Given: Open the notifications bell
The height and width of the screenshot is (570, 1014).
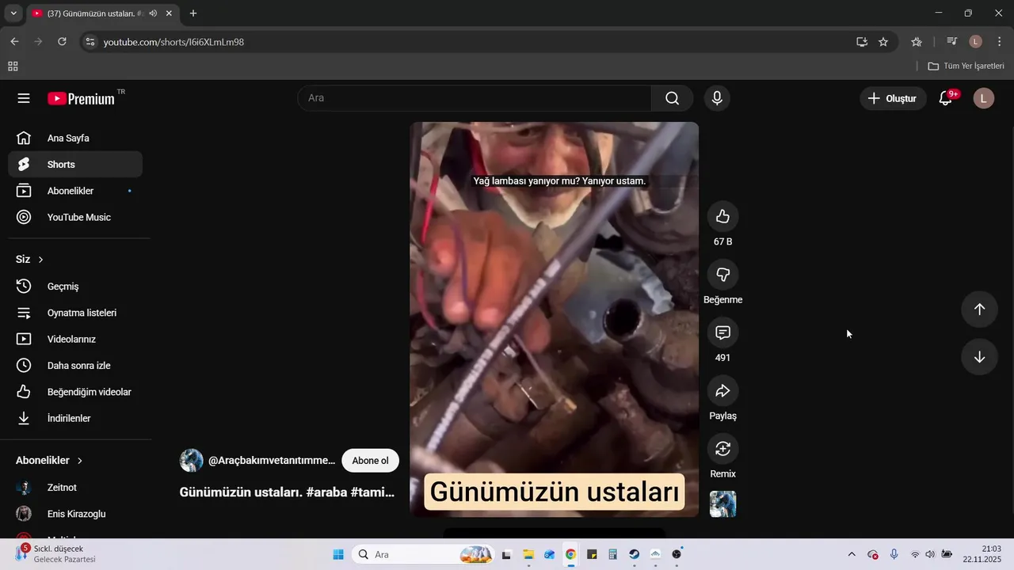Looking at the screenshot, I should click(945, 98).
